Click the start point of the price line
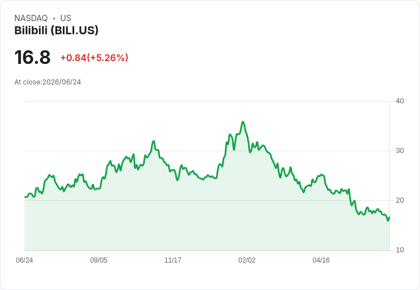The width and height of the screenshot is (420, 290). coord(25,197)
